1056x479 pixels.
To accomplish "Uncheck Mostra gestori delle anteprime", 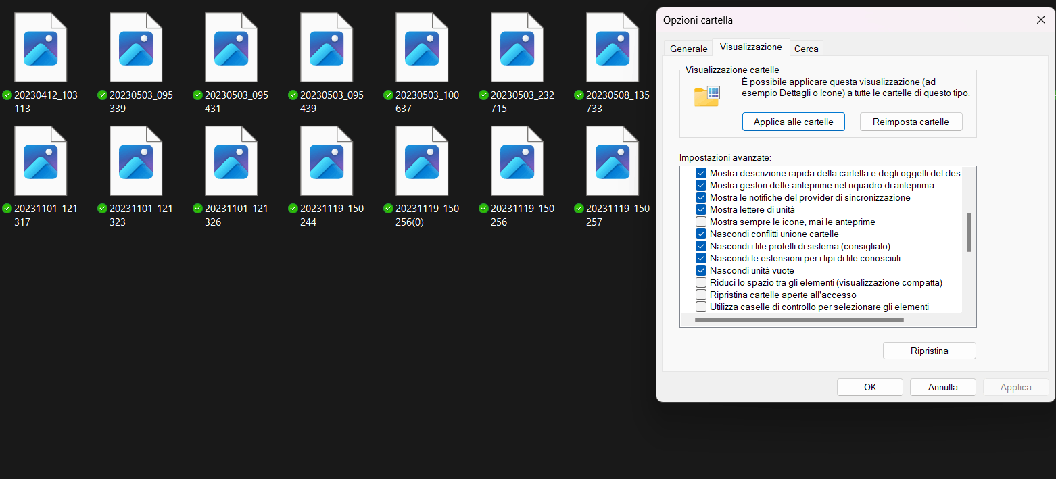I will (x=701, y=185).
